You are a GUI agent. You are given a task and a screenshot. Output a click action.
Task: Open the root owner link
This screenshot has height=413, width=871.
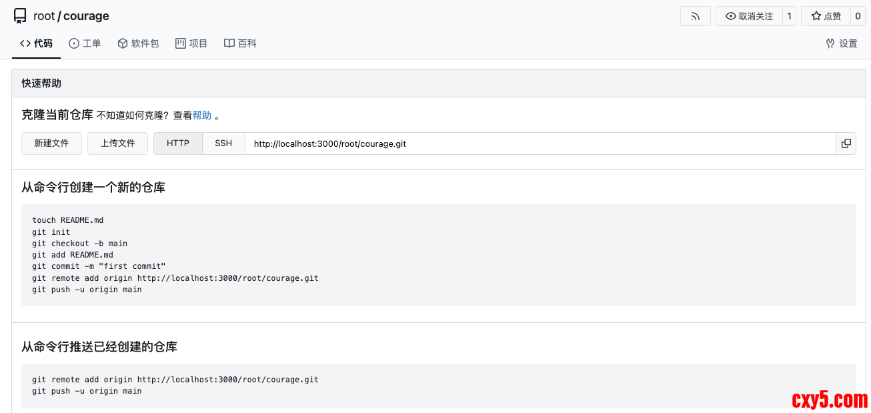[x=44, y=16]
